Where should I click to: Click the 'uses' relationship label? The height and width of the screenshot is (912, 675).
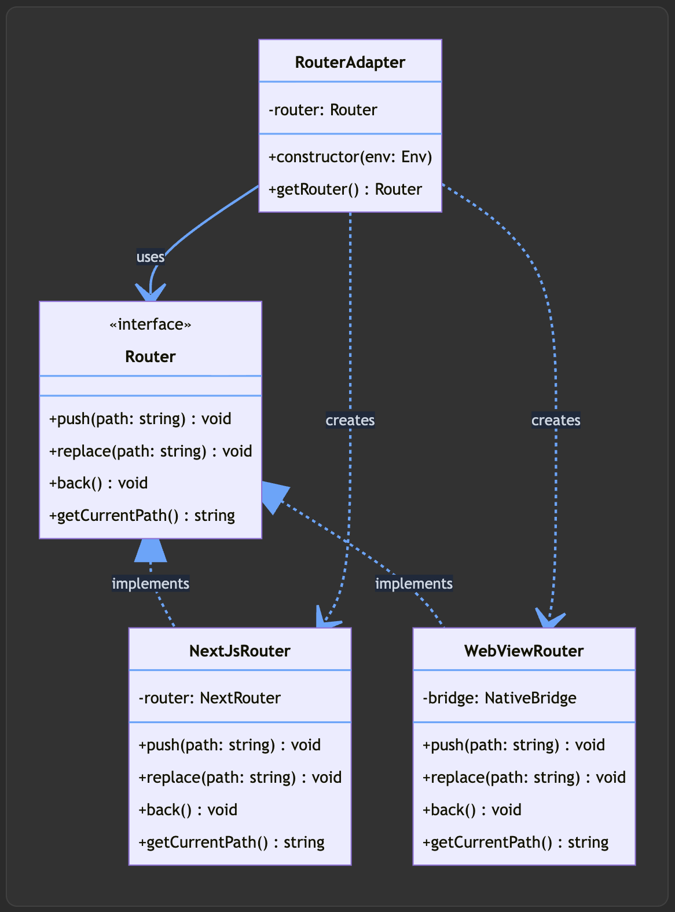click(151, 257)
